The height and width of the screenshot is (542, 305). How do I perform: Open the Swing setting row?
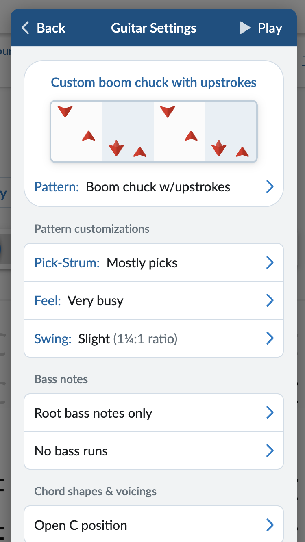154,338
